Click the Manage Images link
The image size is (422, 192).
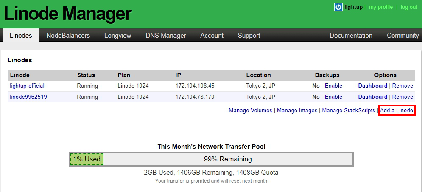[x=297, y=111]
